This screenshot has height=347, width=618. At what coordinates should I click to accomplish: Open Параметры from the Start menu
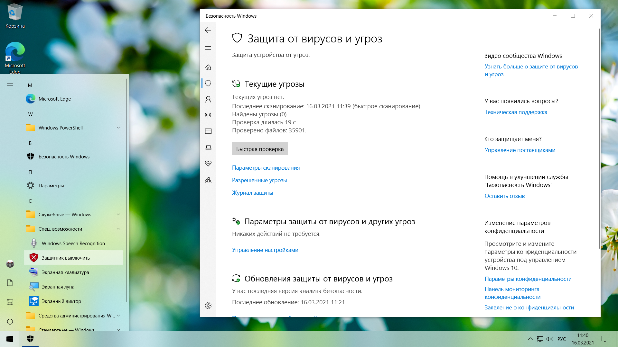pyautogui.click(x=74, y=186)
